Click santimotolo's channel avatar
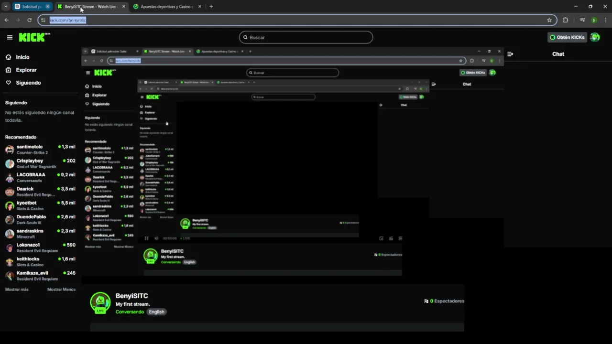612x344 pixels. (x=10, y=150)
